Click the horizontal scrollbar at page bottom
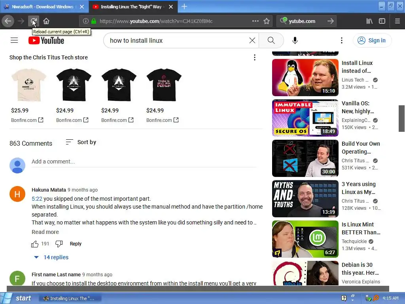 click(x=198, y=289)
